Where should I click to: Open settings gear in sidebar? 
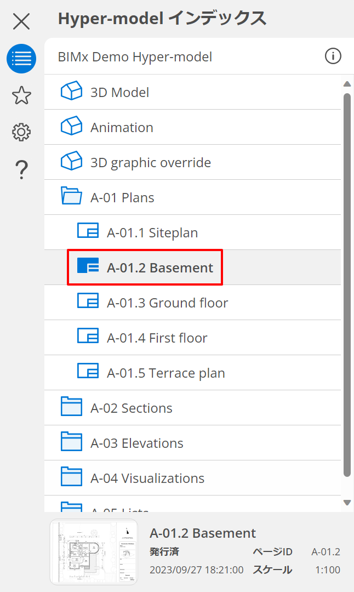tap(21, 132)
